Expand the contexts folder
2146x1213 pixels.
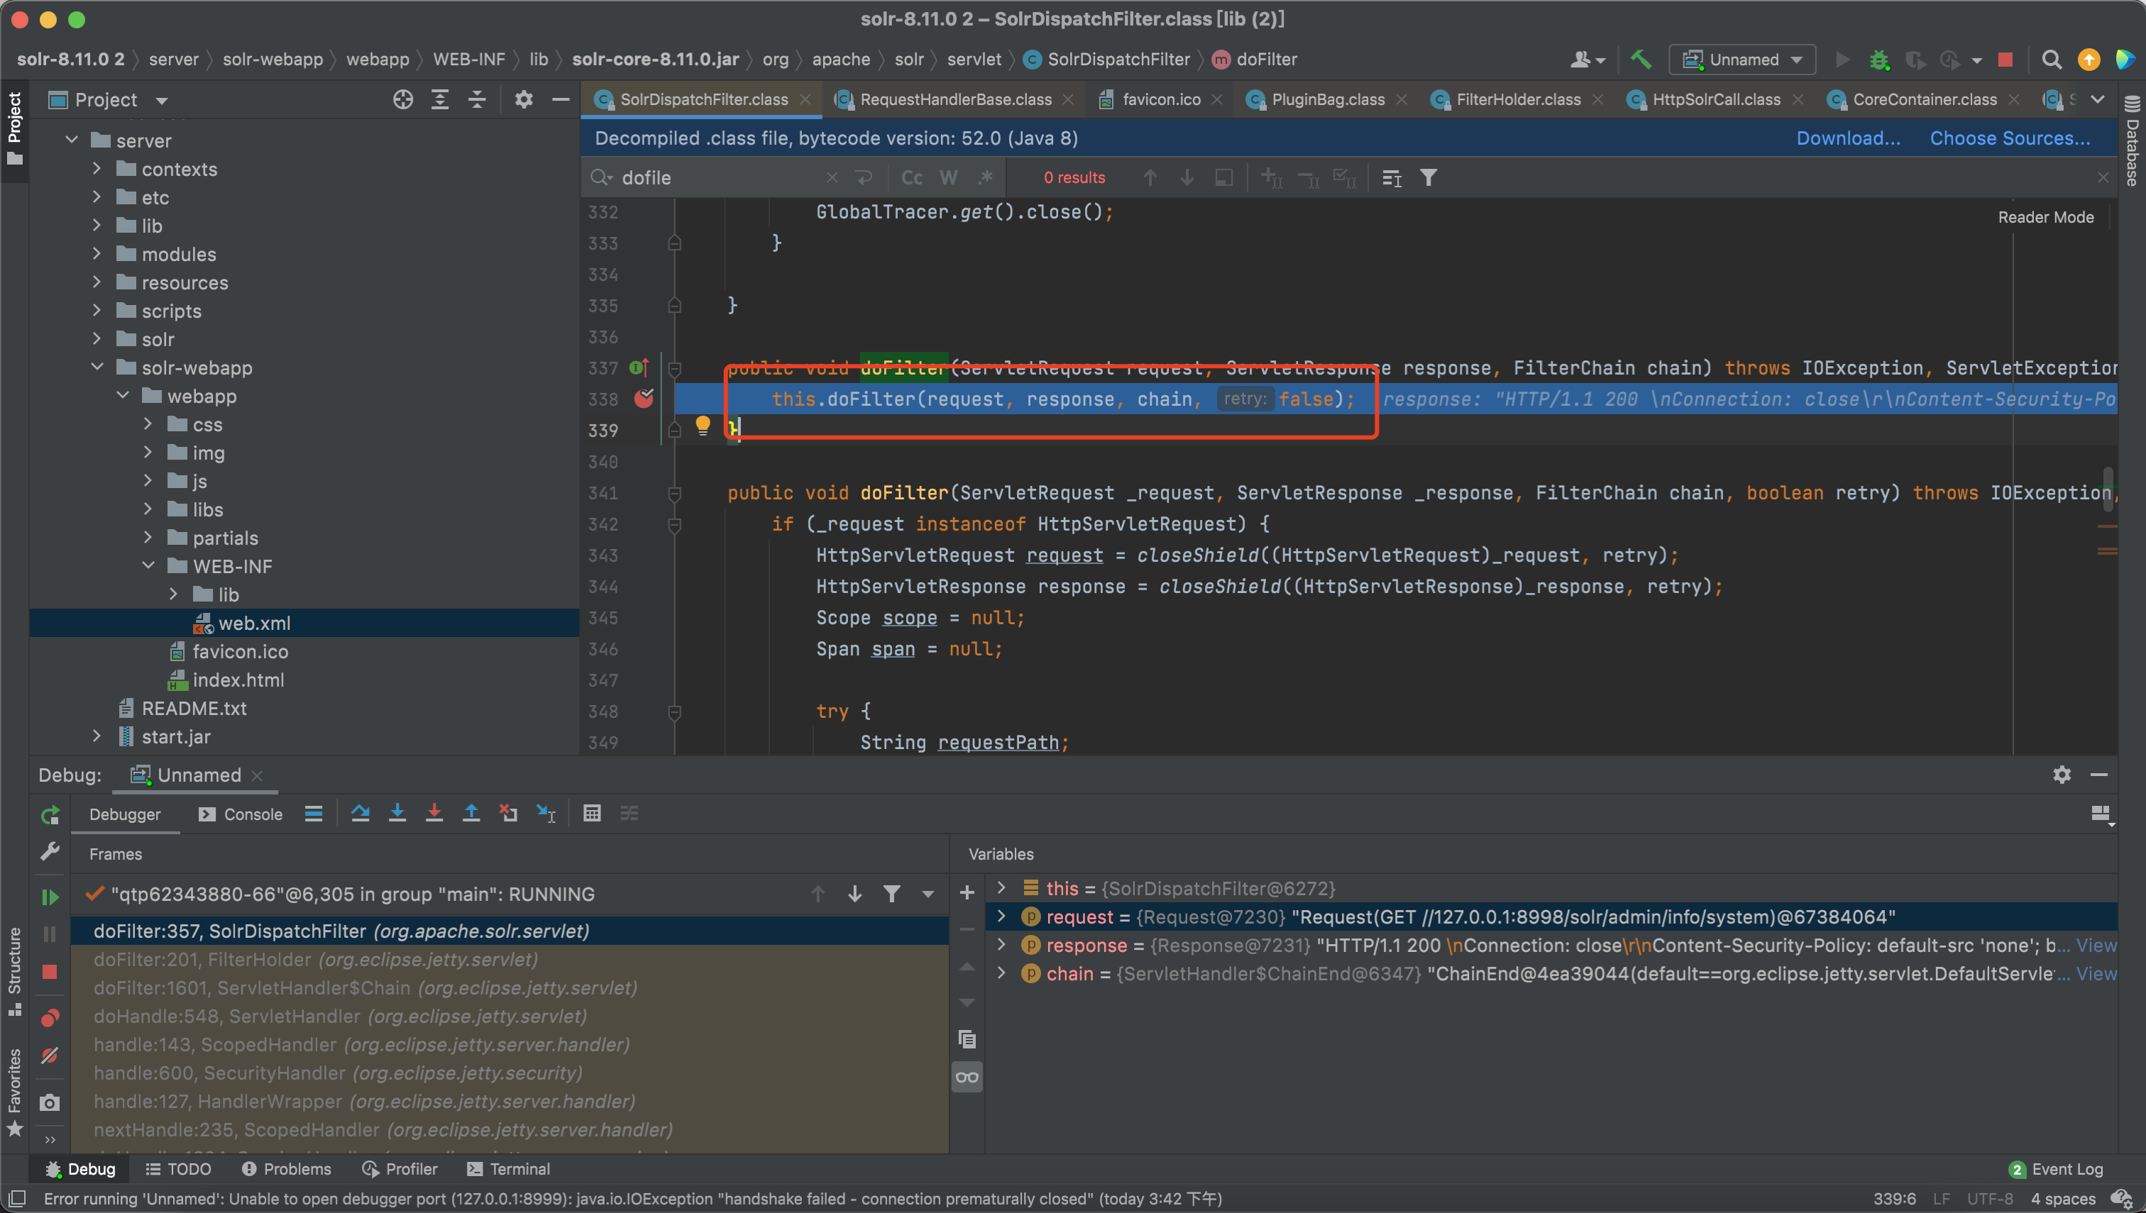coord(97,168)
